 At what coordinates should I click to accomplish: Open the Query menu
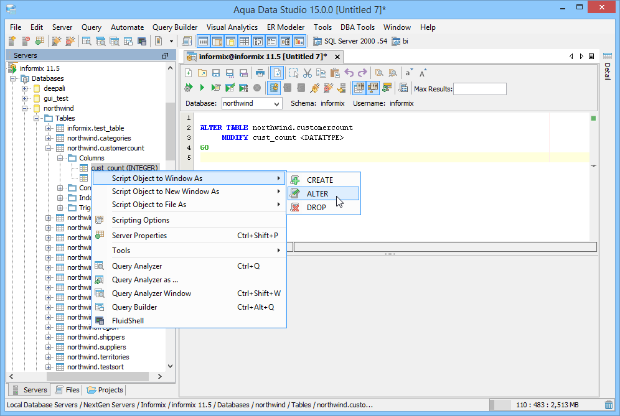(x=92, y=27)
